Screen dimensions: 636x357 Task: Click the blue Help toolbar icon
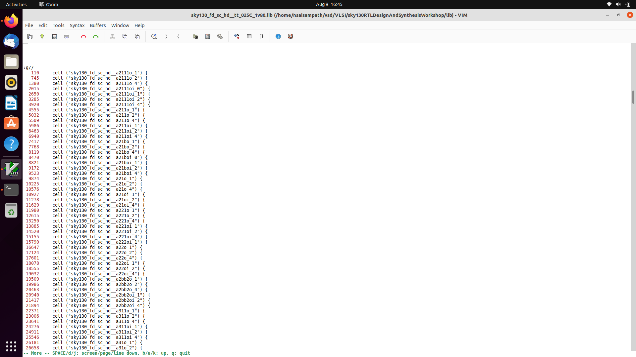[x=278, y=36]
